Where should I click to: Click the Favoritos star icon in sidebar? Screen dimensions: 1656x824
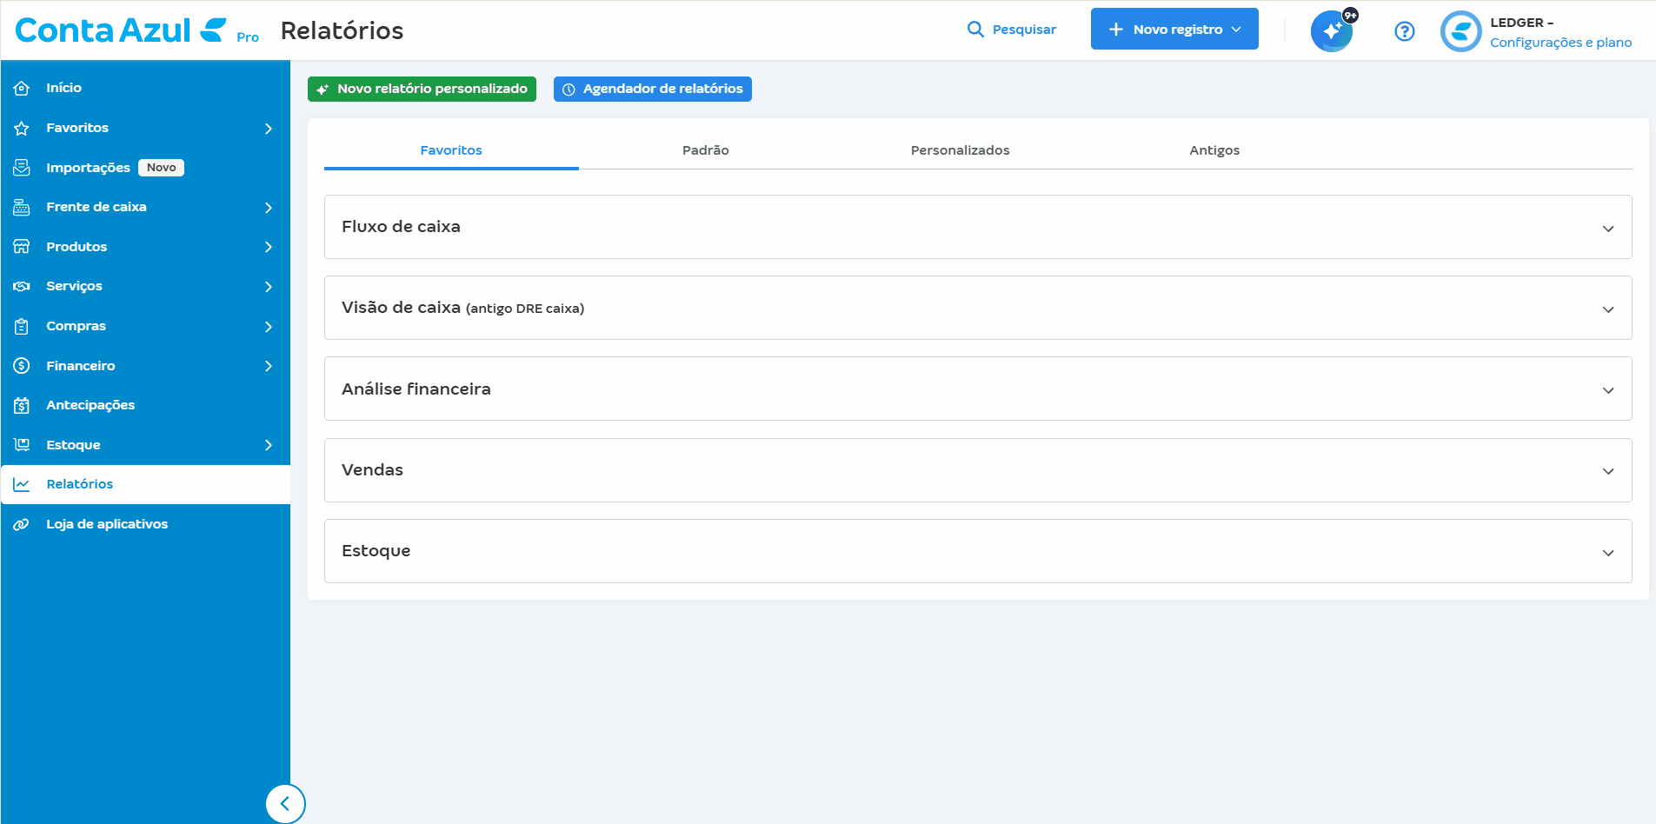(22, 128)
